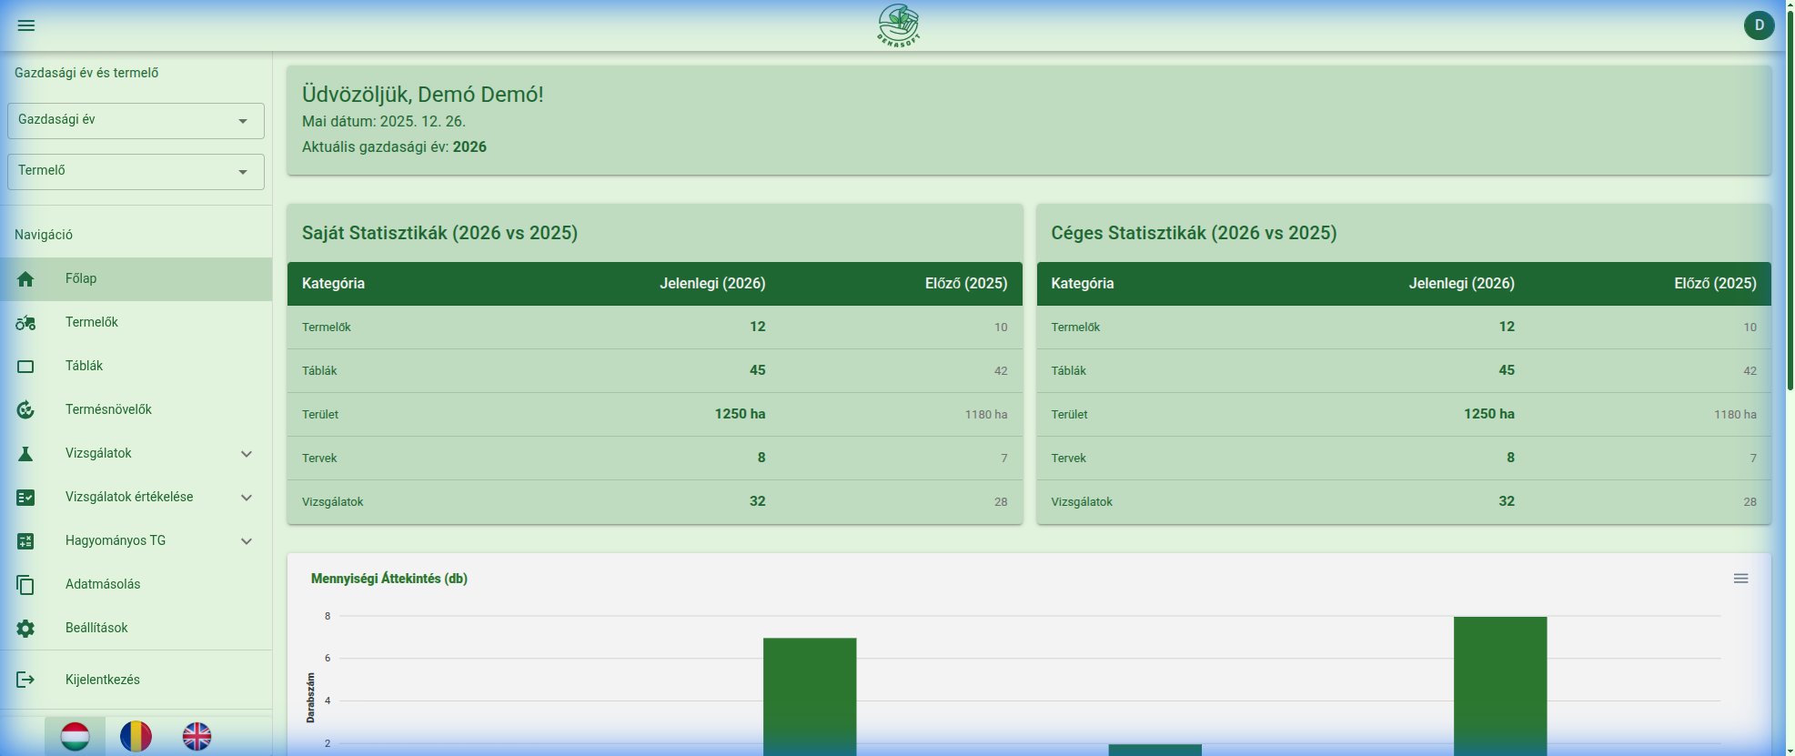
Task: Click the copy icon beside Adatmásolás
Action: click(x=25, y=585)
